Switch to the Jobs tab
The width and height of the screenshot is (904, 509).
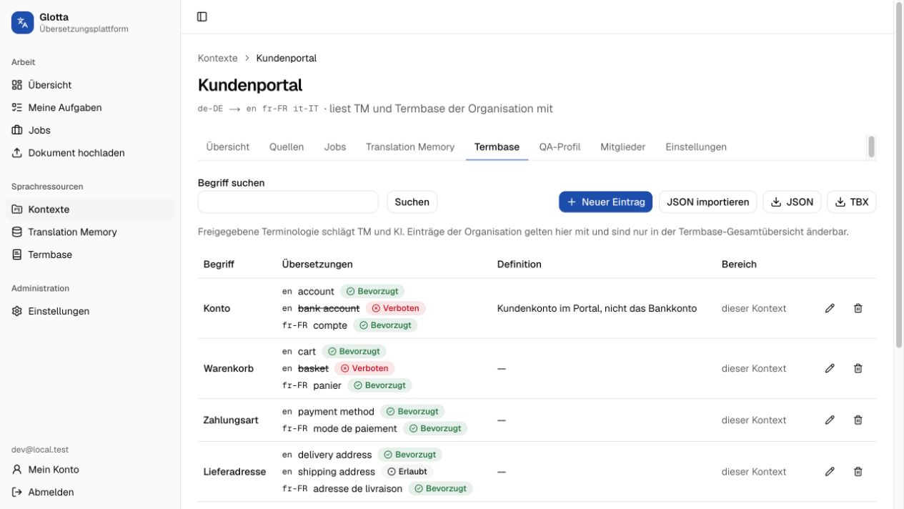click(x=335, y=147)
